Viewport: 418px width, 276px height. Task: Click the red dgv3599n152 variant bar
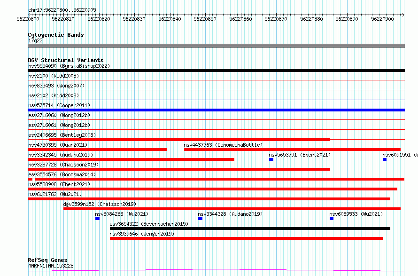[232, 209]
